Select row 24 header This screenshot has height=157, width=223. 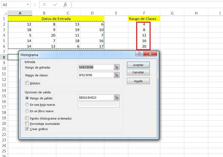coord(4,145)
